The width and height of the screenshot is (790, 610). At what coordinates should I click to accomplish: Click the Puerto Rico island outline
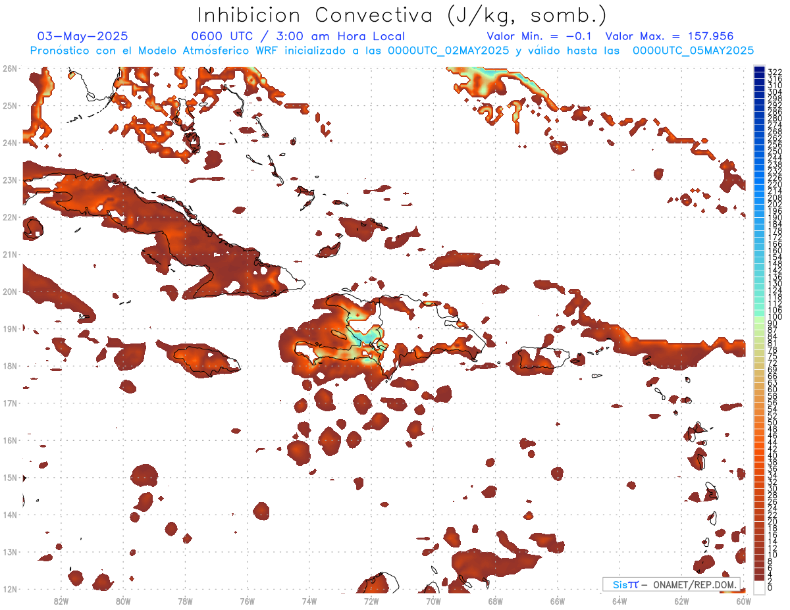point(544,357)
